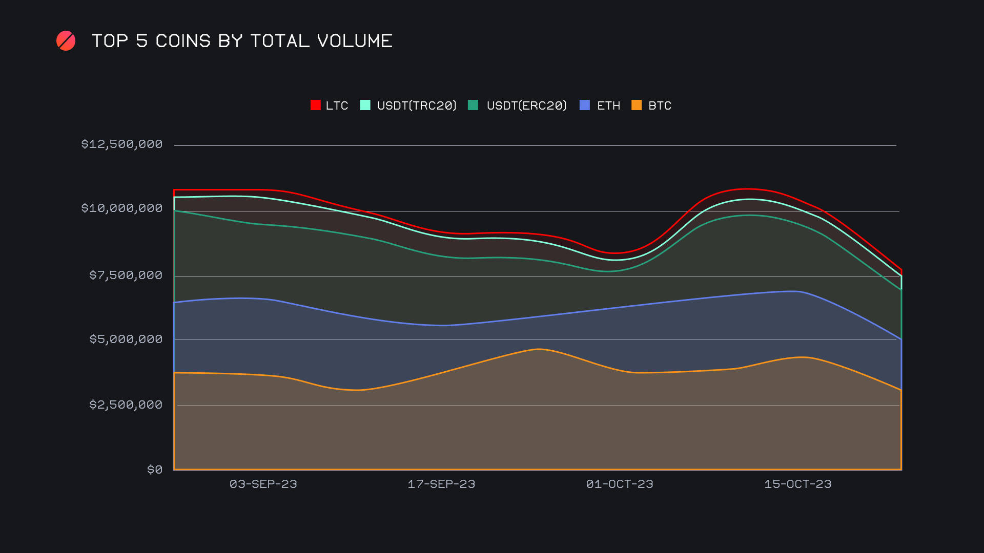Image resolution: width=984 pixels, height=553 pixels.
Task: Click the orange BTC legend swatch
Action: 637,105
